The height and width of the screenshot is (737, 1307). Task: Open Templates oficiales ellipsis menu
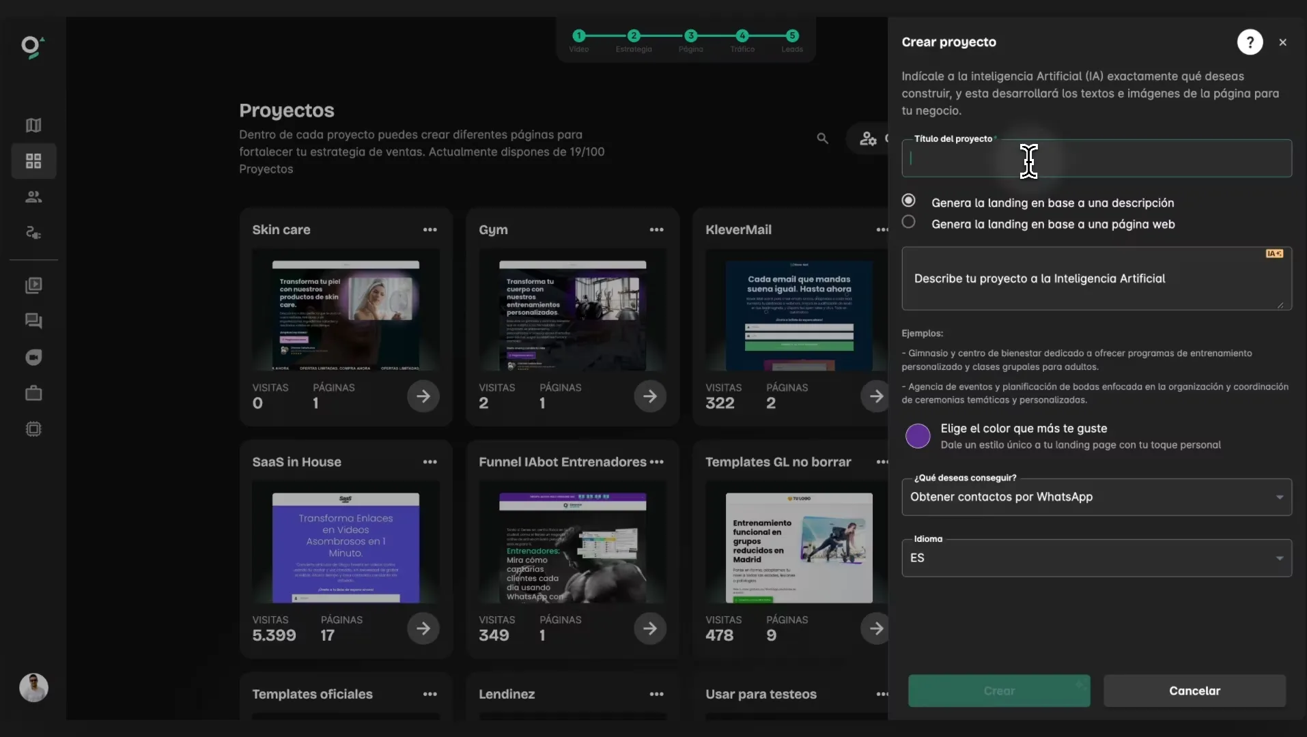[430, 694]
